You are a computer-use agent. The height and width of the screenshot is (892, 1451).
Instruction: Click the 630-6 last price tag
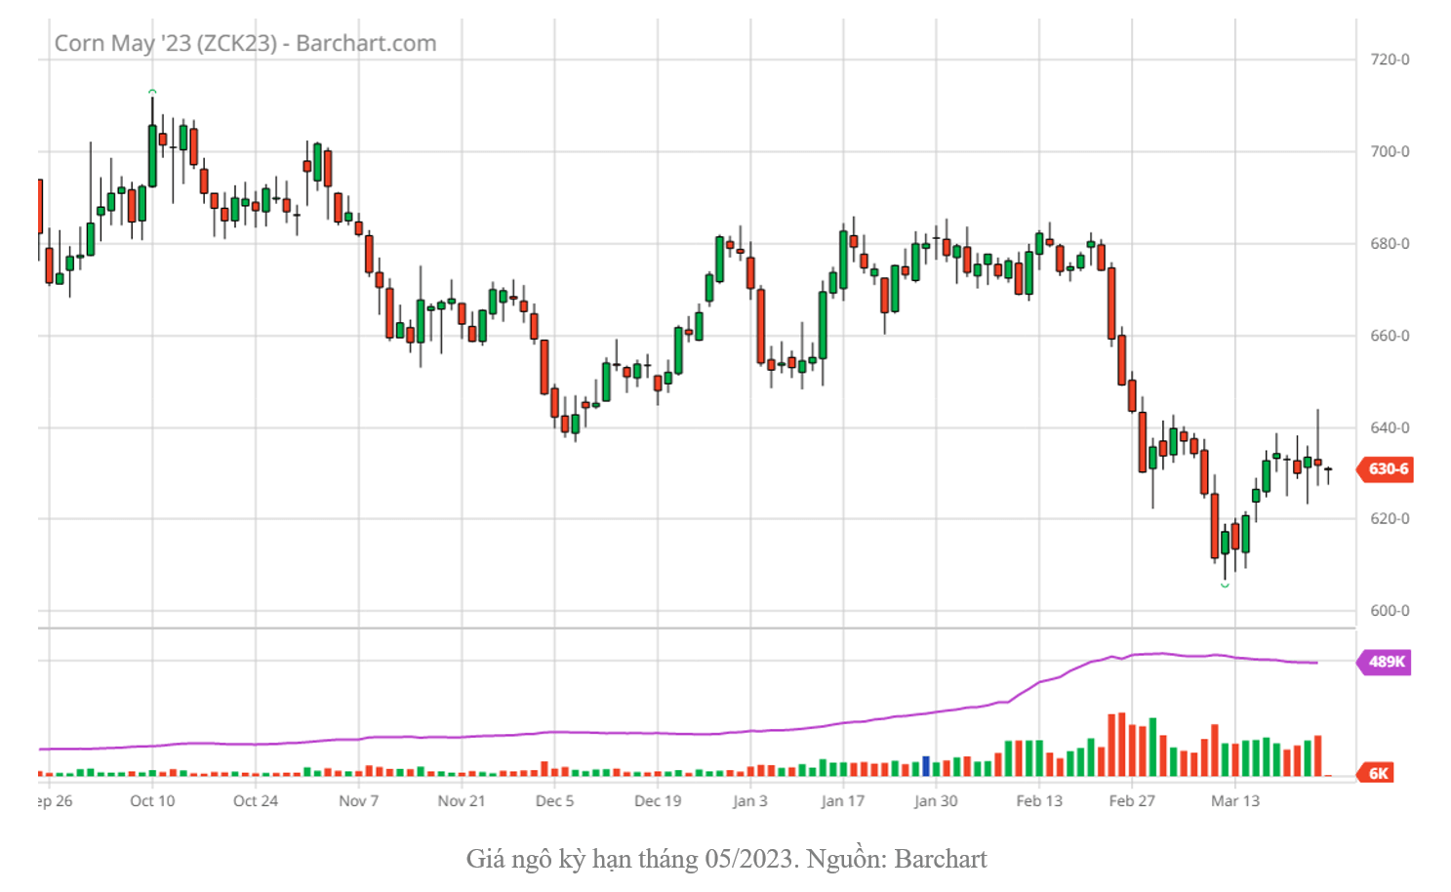click(x=1385, y=469)
